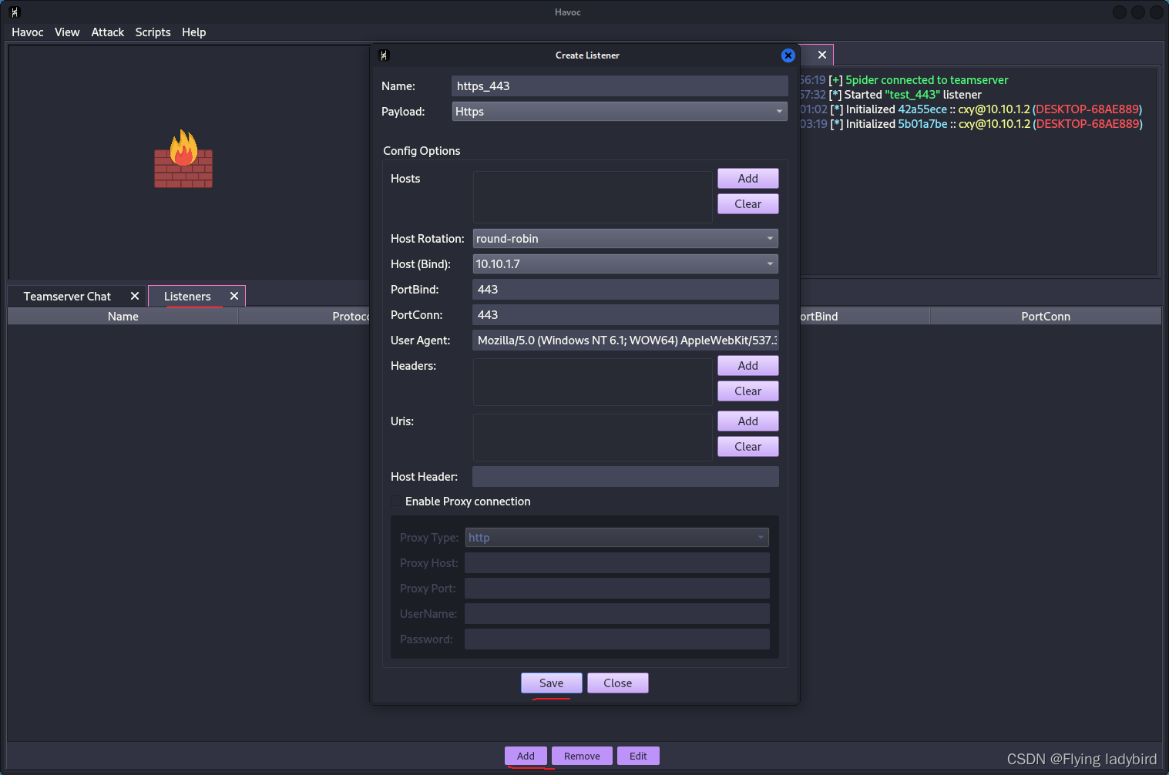Click the PortConn column header in listeners table
Viewport: 1169px width, 775px height.
pyautogui.click(x=1046, y=317)
